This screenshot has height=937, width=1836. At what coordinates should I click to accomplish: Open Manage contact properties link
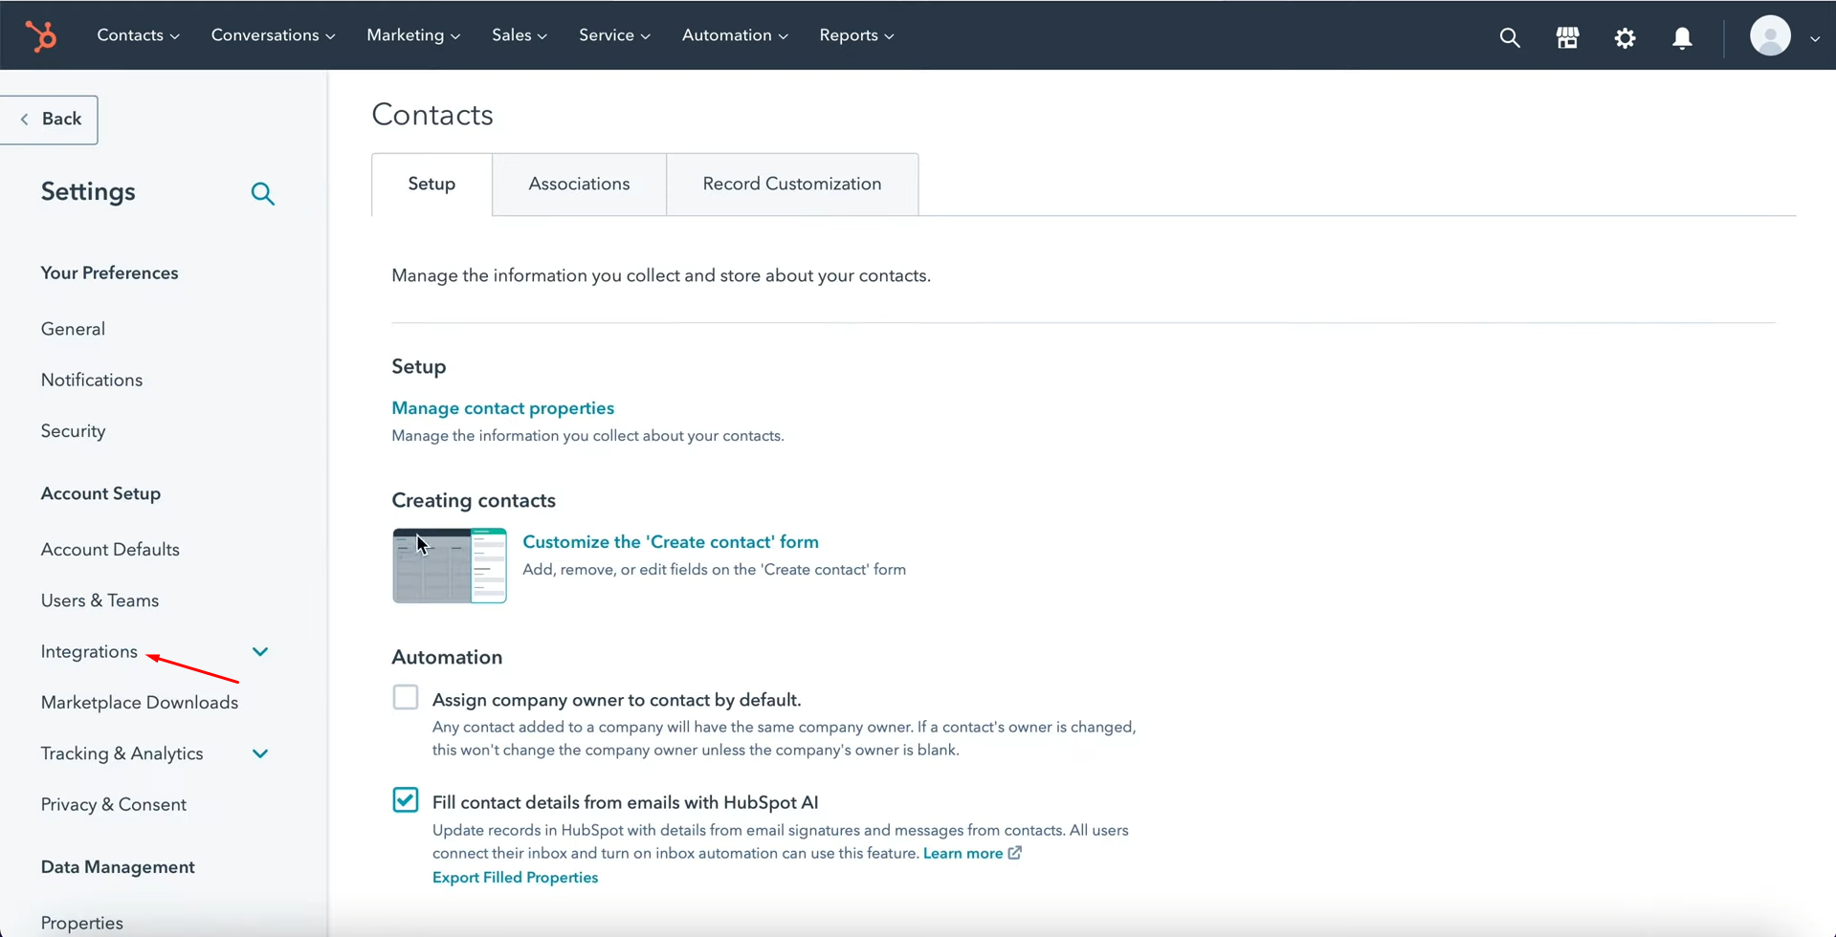[x=502, y=407]
